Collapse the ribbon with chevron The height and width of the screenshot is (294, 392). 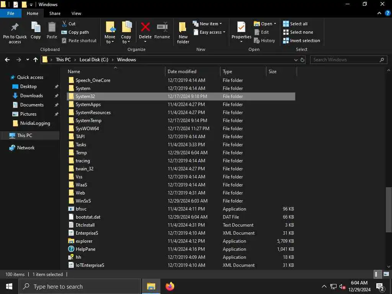click(379, 13)
